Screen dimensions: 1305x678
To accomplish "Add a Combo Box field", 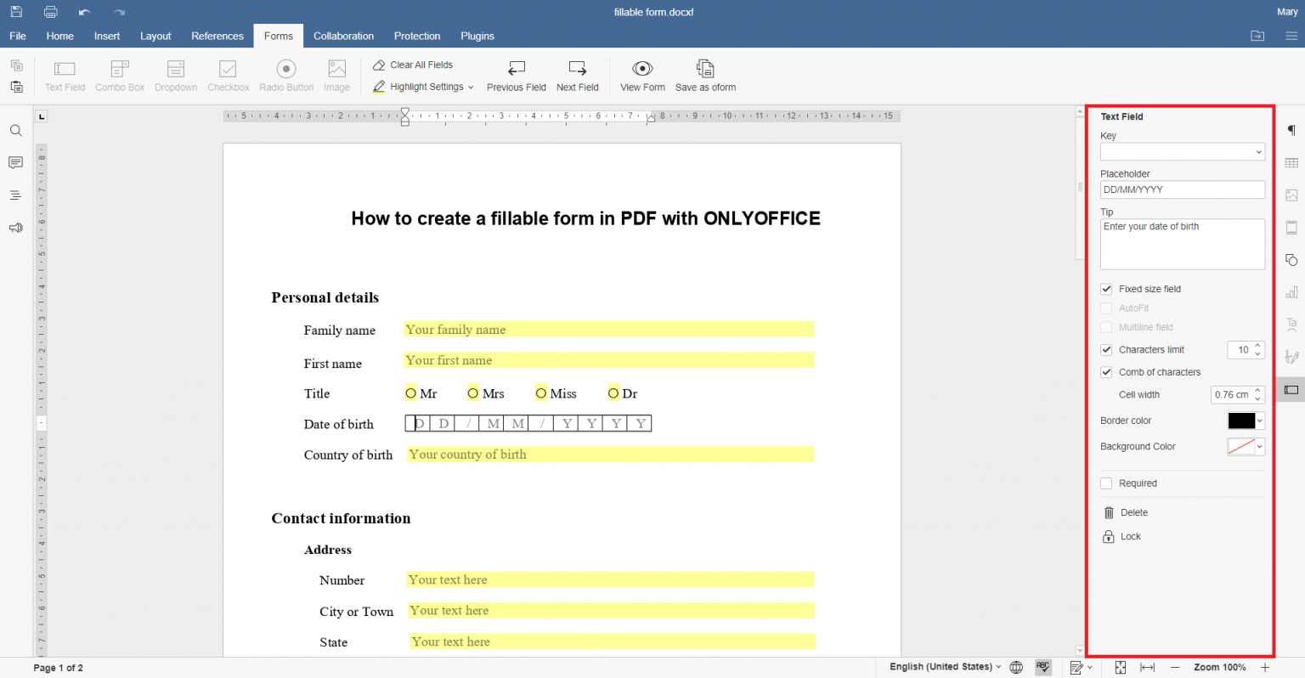I will click(120, 75).
